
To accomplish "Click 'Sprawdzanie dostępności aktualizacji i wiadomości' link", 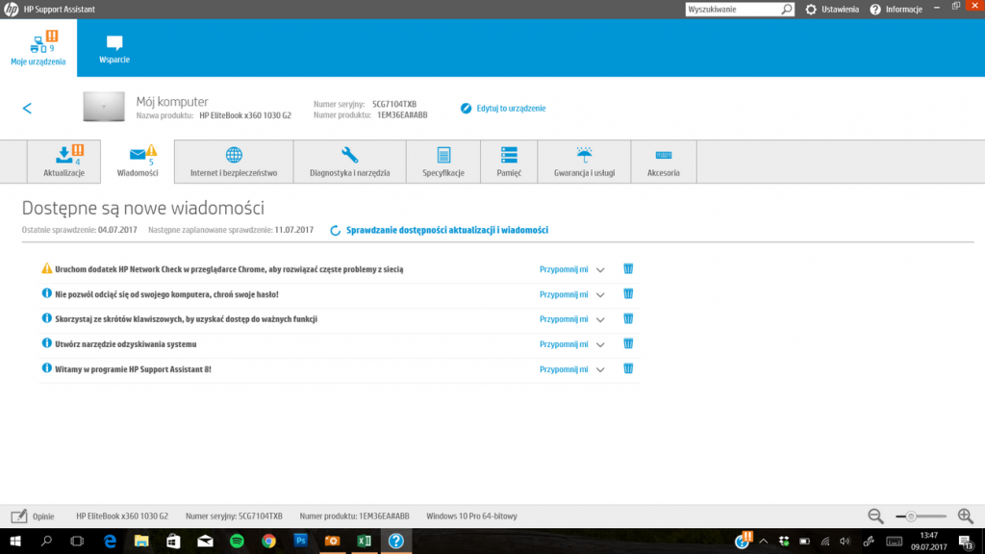I will click(446, 231).
